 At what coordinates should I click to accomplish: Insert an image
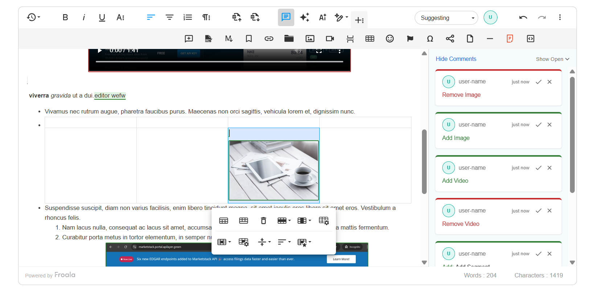(x=310, y=39)
